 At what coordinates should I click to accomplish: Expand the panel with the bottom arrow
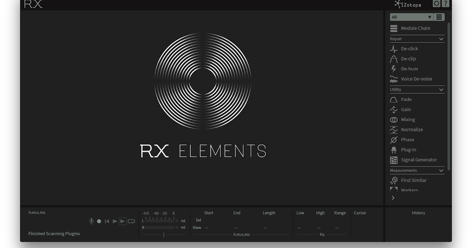coord(393,198)
